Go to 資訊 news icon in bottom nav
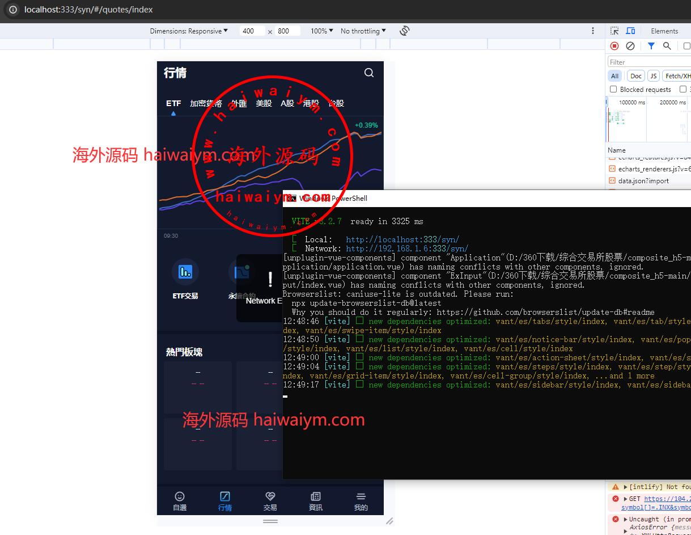This screenshot has height=535, width=691. (316, 496)
